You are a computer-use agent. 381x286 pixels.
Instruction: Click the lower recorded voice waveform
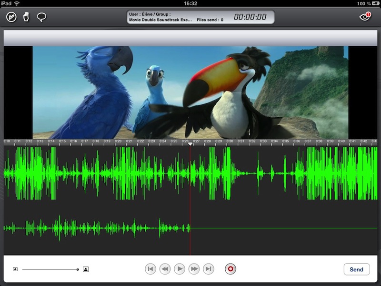point(190,228)
